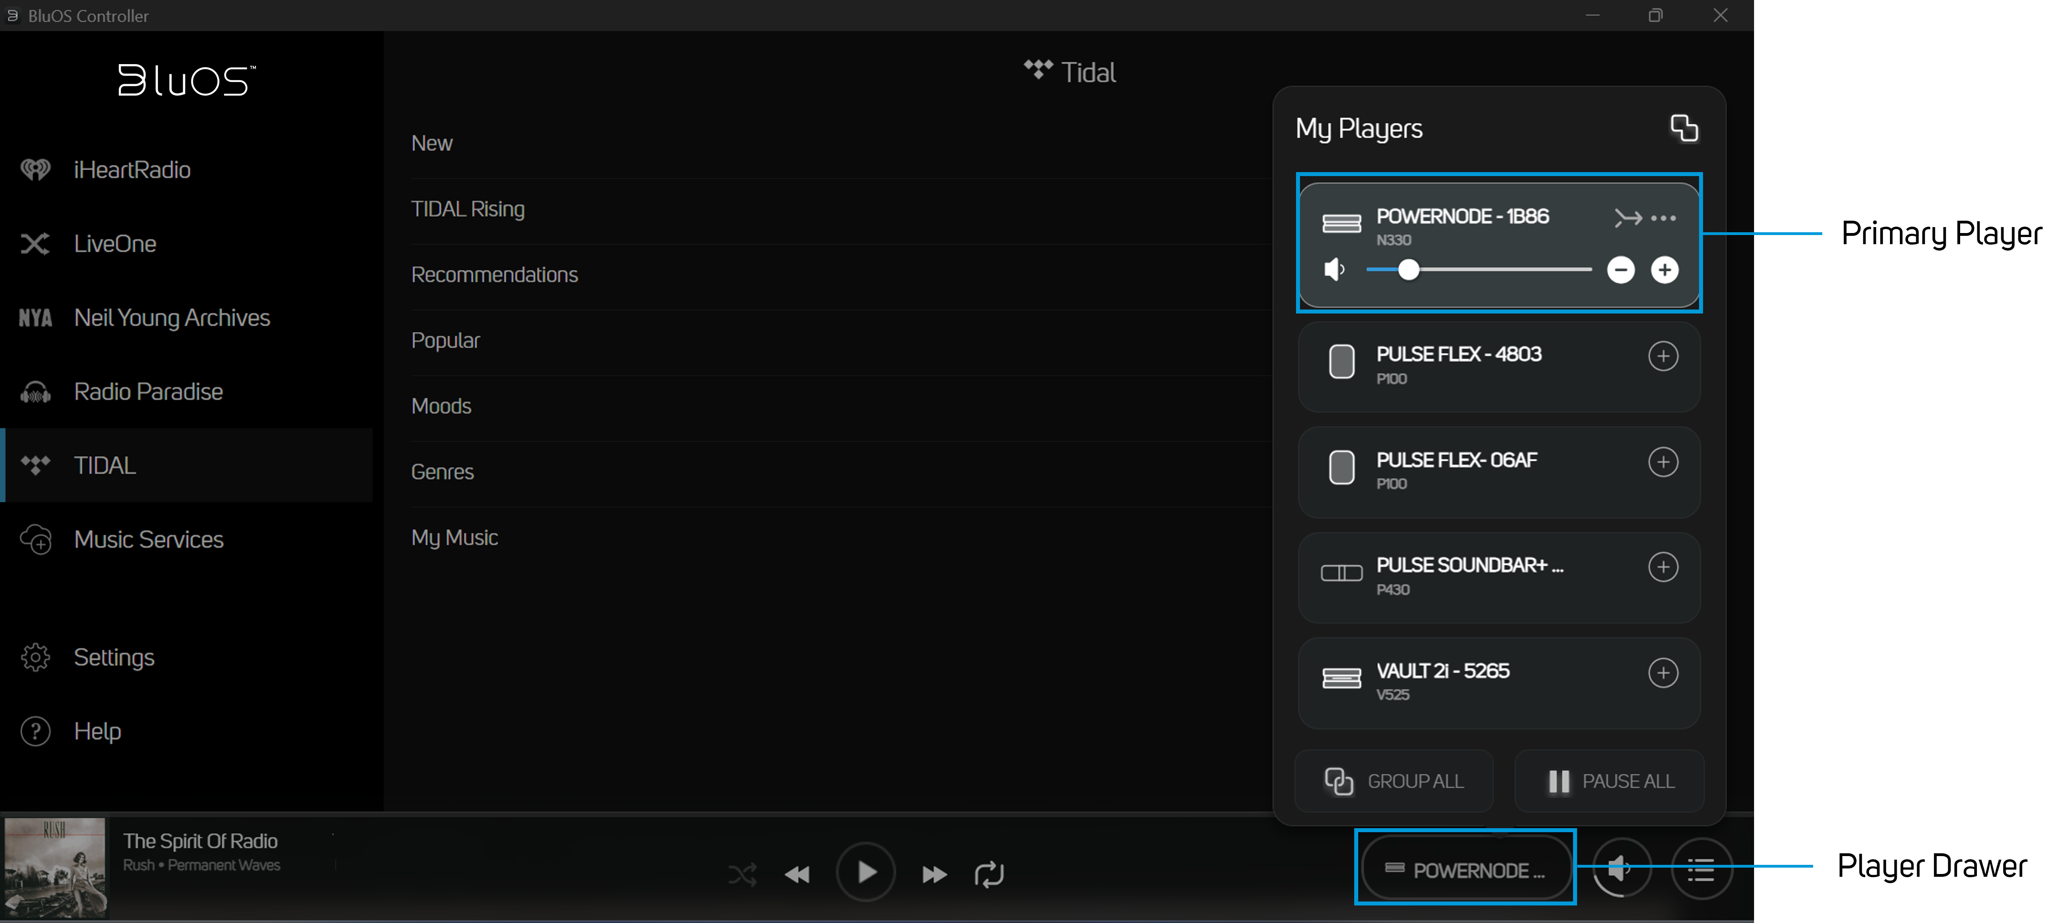Click Rush • Permanent Waves artist text

coord(202,865)
